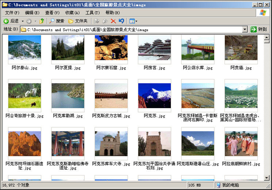Expand the address bar dropdown list
Screen dimensions: 272x190
(245, 29)
